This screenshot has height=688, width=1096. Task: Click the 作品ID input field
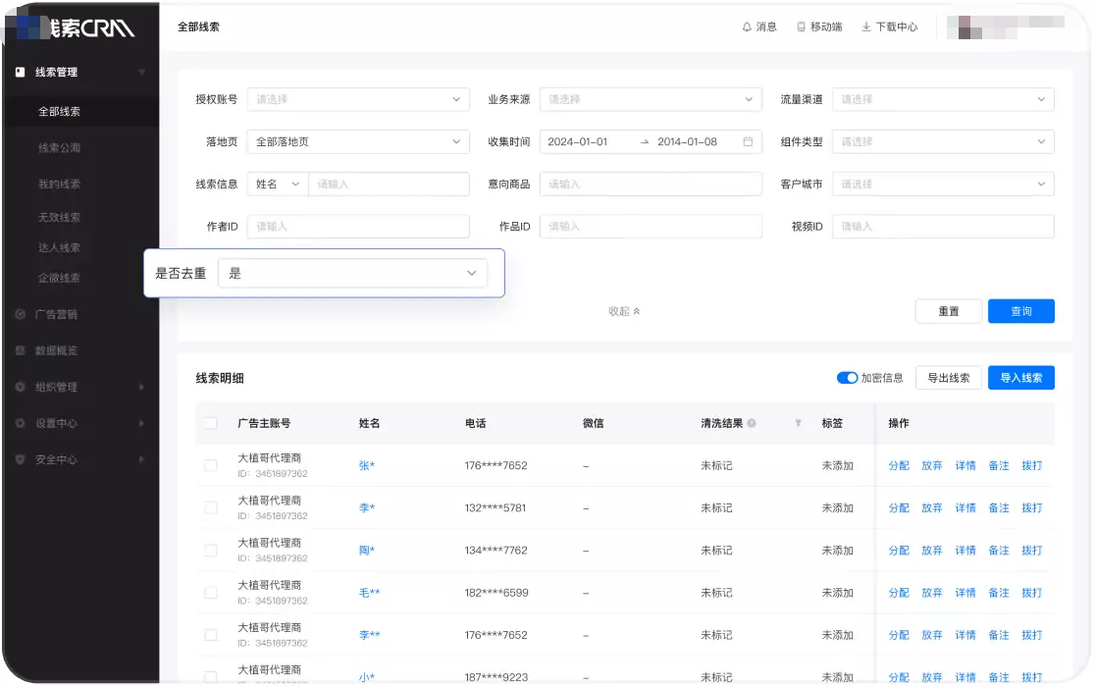click(x=651, y=227)
